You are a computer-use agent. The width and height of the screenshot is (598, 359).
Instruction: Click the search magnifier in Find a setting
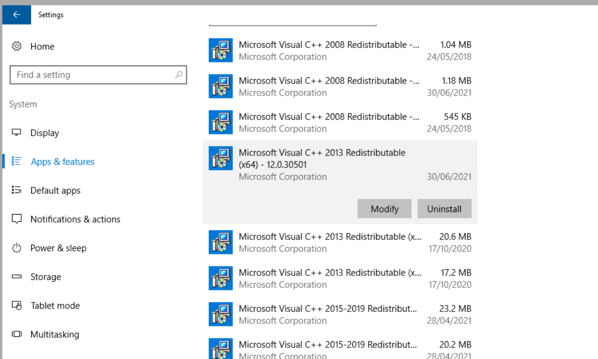click(179, 75)
